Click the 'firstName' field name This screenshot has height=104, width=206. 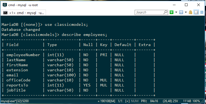click(17, 65)
